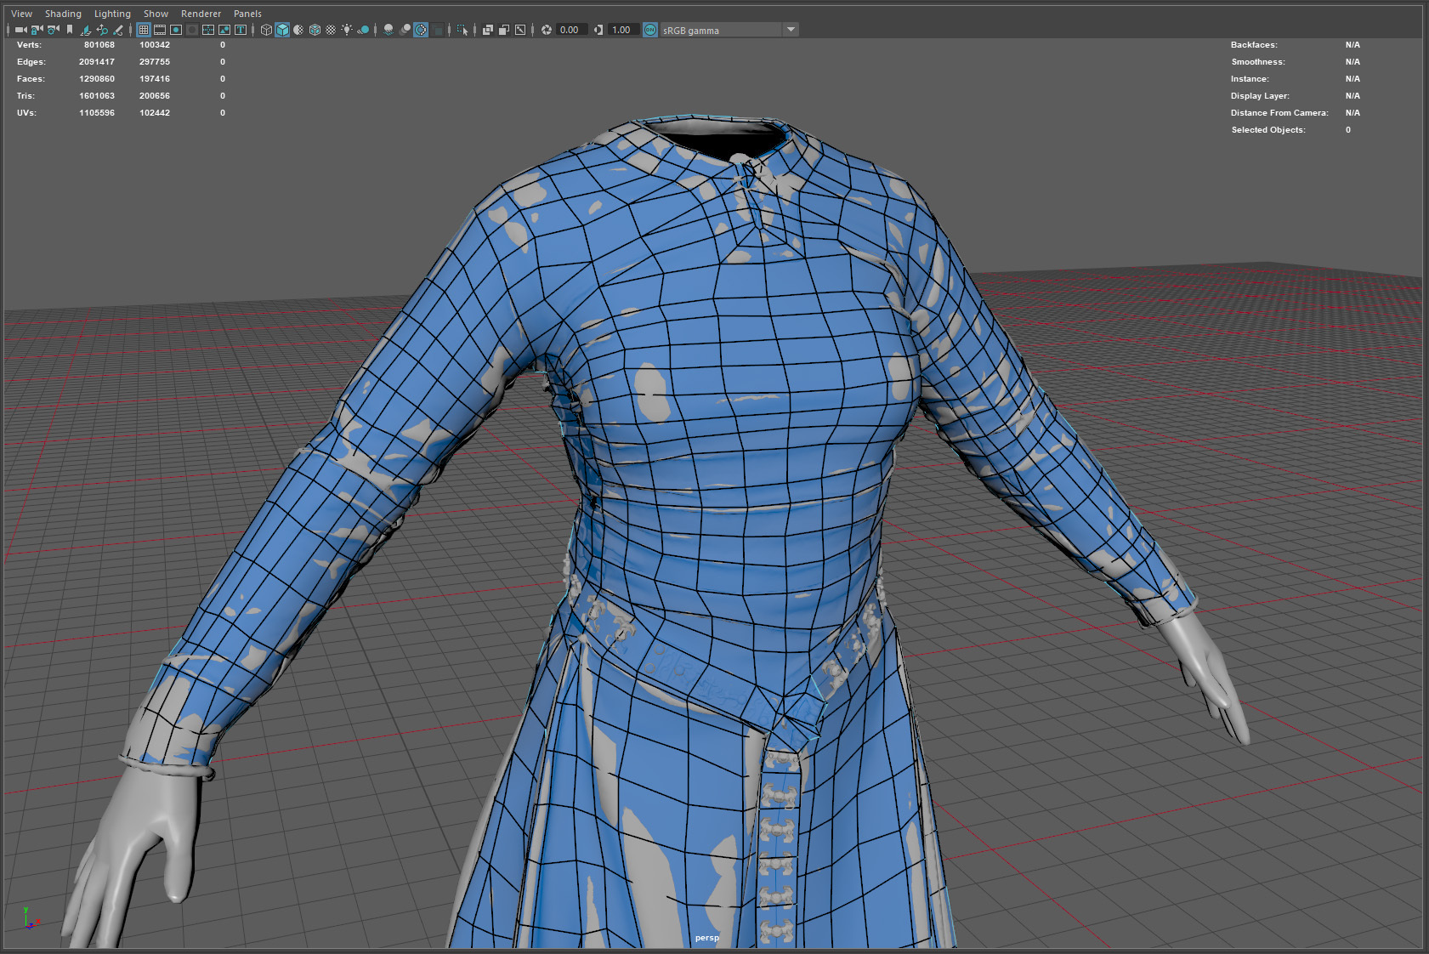Screen dimensions: 1429x954
Task: Toggle the Field Chart overlay
Action: 208,30
